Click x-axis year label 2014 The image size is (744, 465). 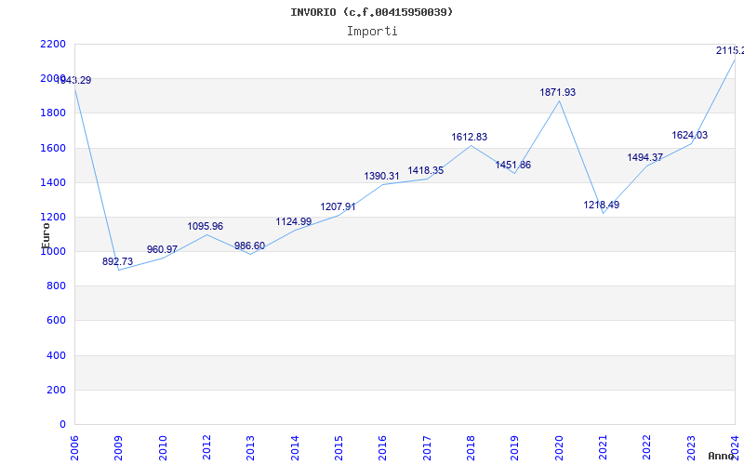click(295, 448)
